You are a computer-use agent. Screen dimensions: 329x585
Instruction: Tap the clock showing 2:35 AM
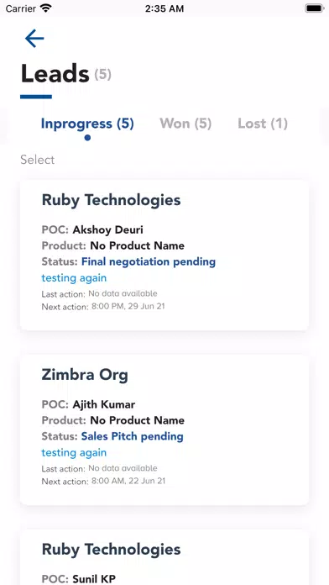(x=164, y=8)
